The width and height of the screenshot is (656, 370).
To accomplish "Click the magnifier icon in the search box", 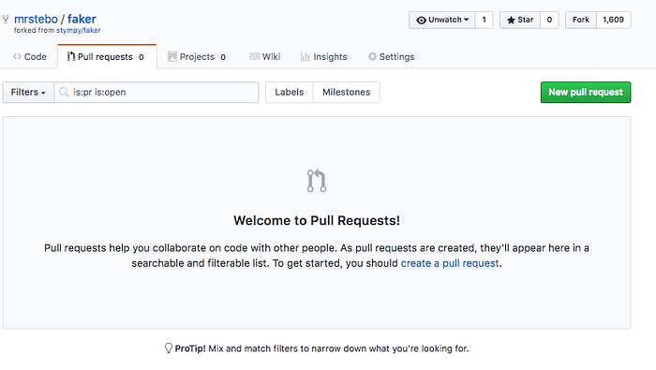I will [x=64, y=92].
